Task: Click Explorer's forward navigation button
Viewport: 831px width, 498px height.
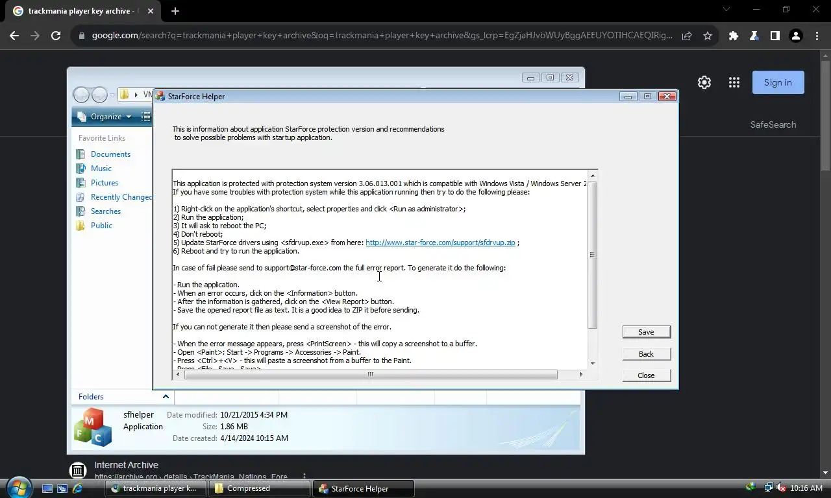Action: coord(99,95)
